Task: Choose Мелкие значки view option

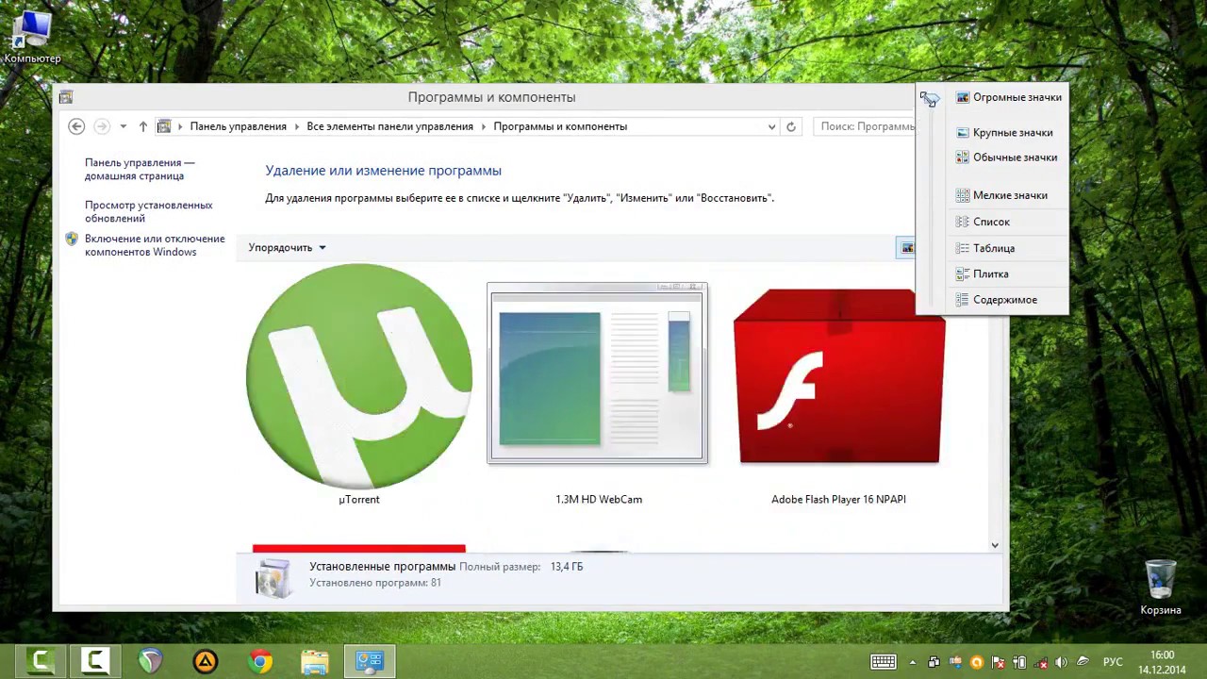Action: (1001, 195)
